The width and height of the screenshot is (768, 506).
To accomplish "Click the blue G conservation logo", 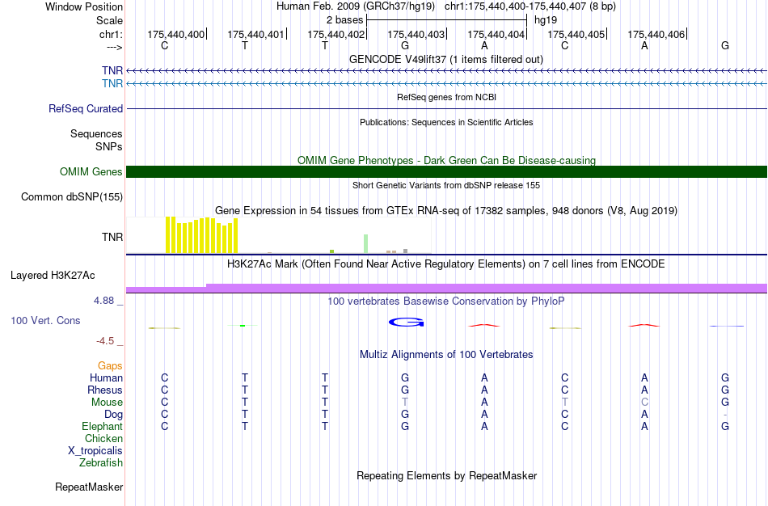I will tap(406, 322).
